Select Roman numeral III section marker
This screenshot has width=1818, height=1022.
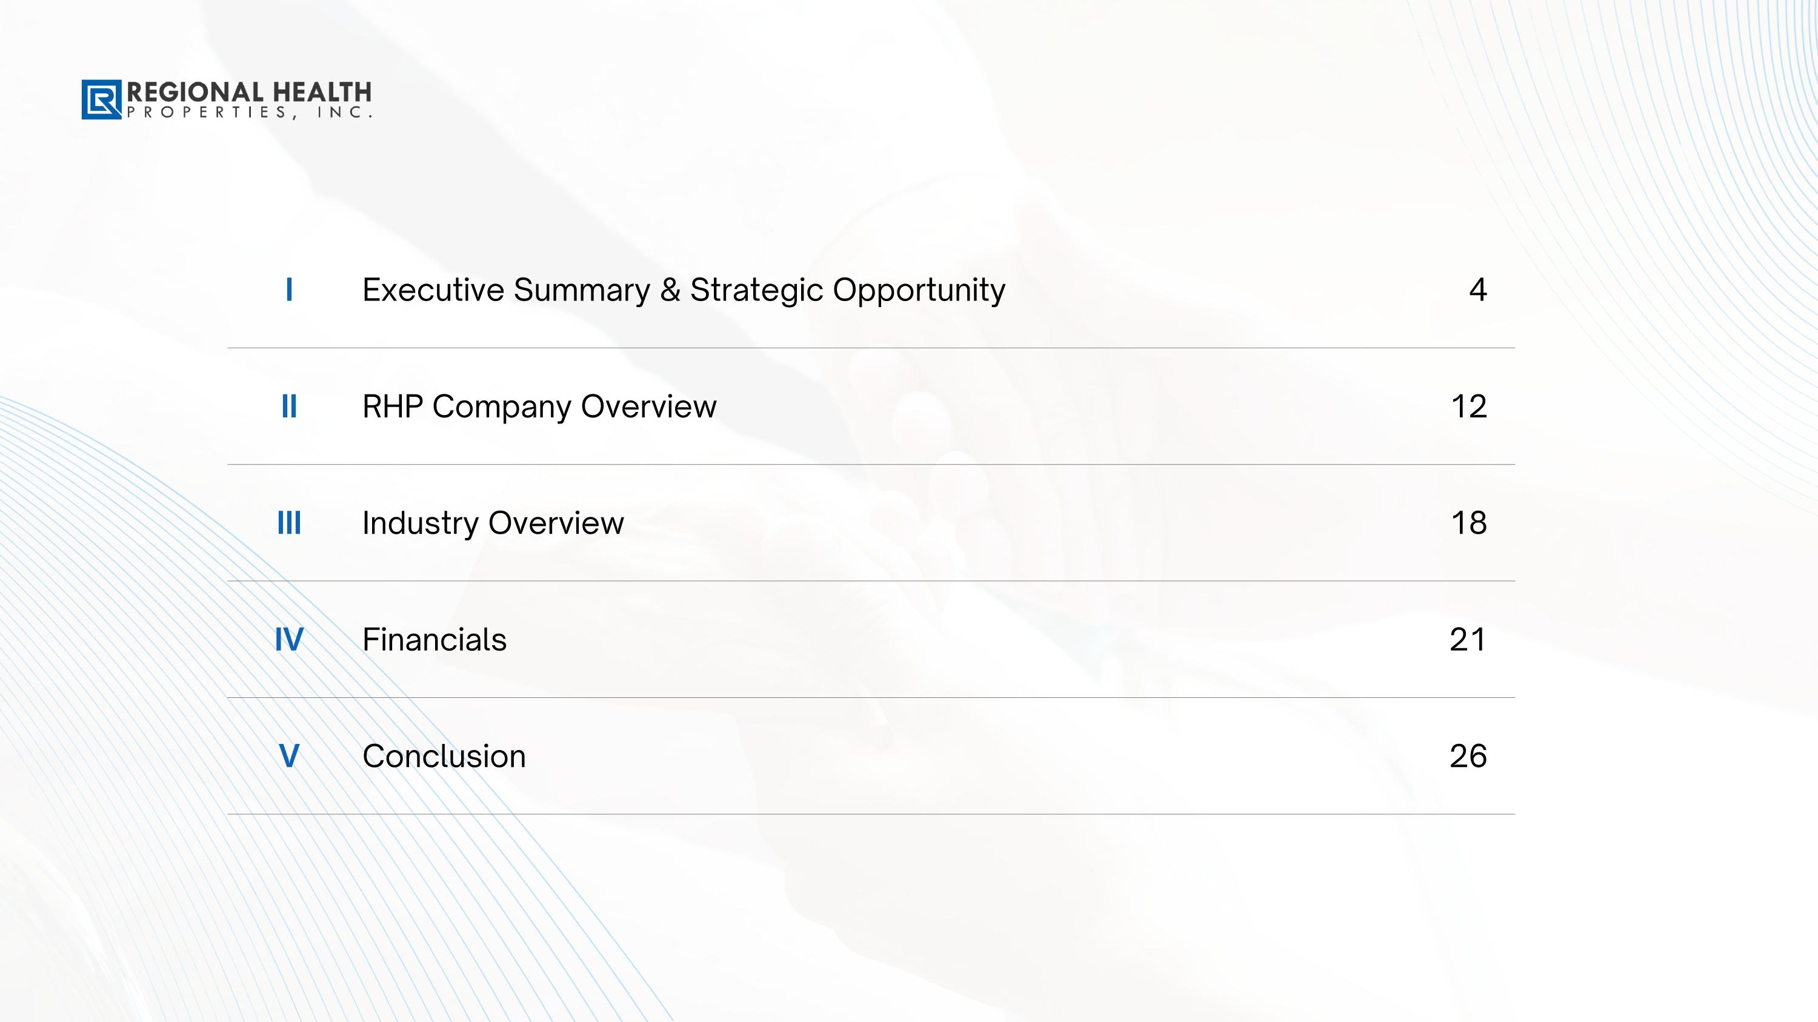click(x=288, y=523)
